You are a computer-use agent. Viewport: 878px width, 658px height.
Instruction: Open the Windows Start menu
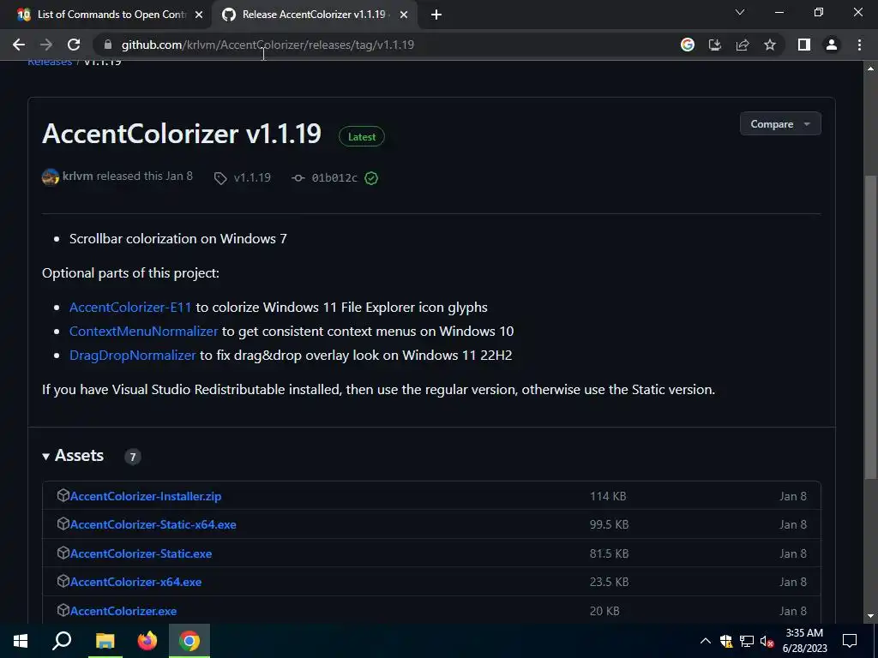click(x=21, y=641)
